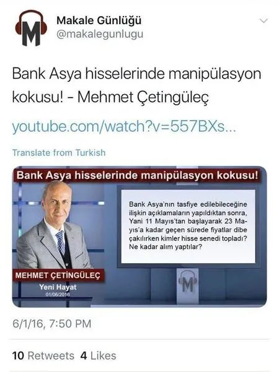The width and height of the screenshot is (279, 372).
Task: Tap the M letter inside the profile avatar
Action: (x=31, y=33)
